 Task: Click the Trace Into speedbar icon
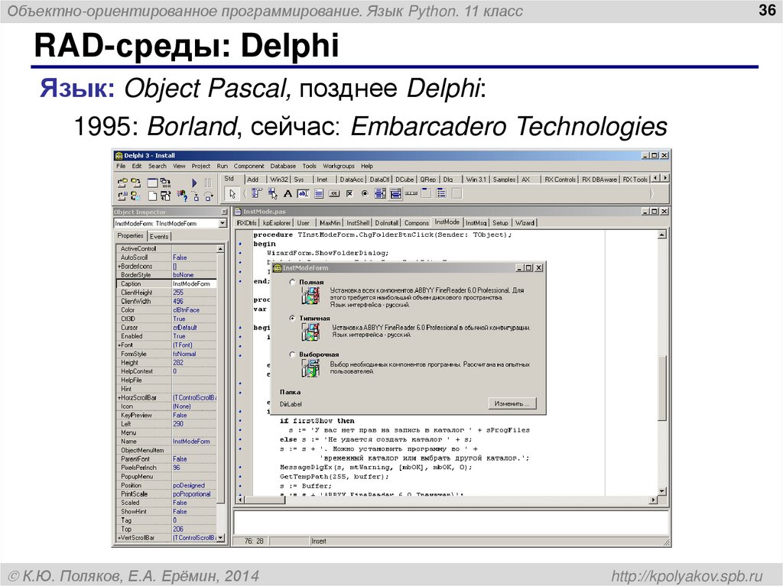coord(195,196)
